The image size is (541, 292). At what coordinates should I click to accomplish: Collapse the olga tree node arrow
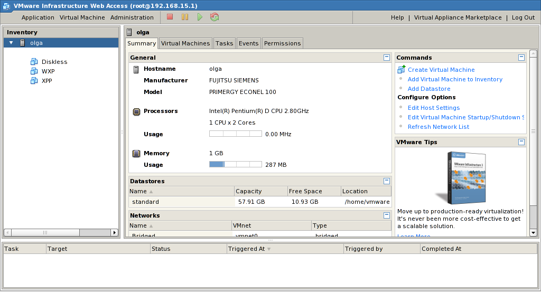click(11, 43)
